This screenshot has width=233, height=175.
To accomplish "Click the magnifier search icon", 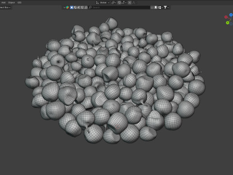I will [x=90, y=7].
